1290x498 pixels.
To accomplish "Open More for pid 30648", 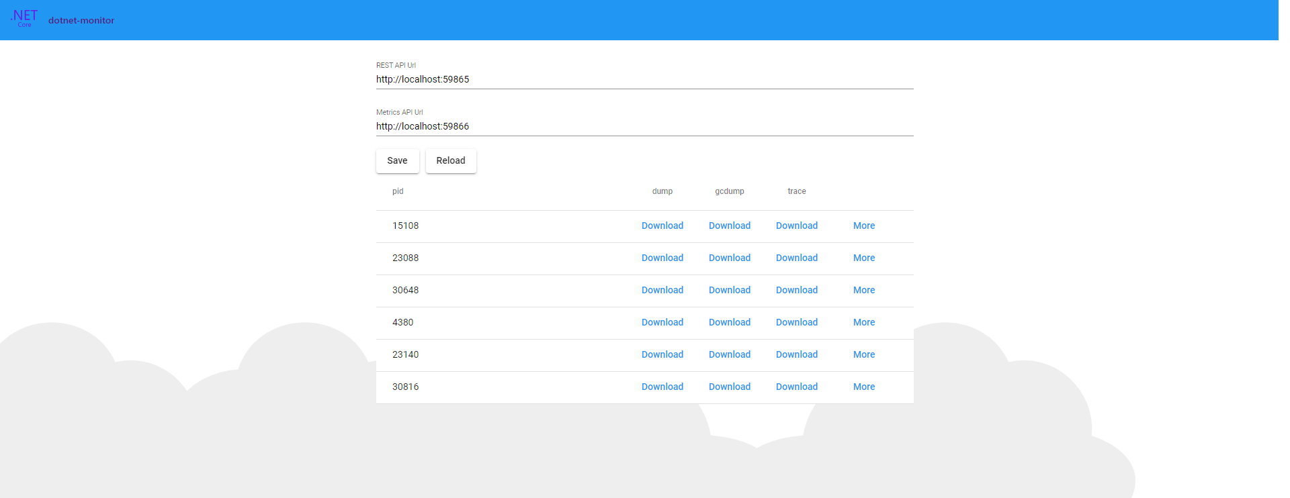I will 864,291.
